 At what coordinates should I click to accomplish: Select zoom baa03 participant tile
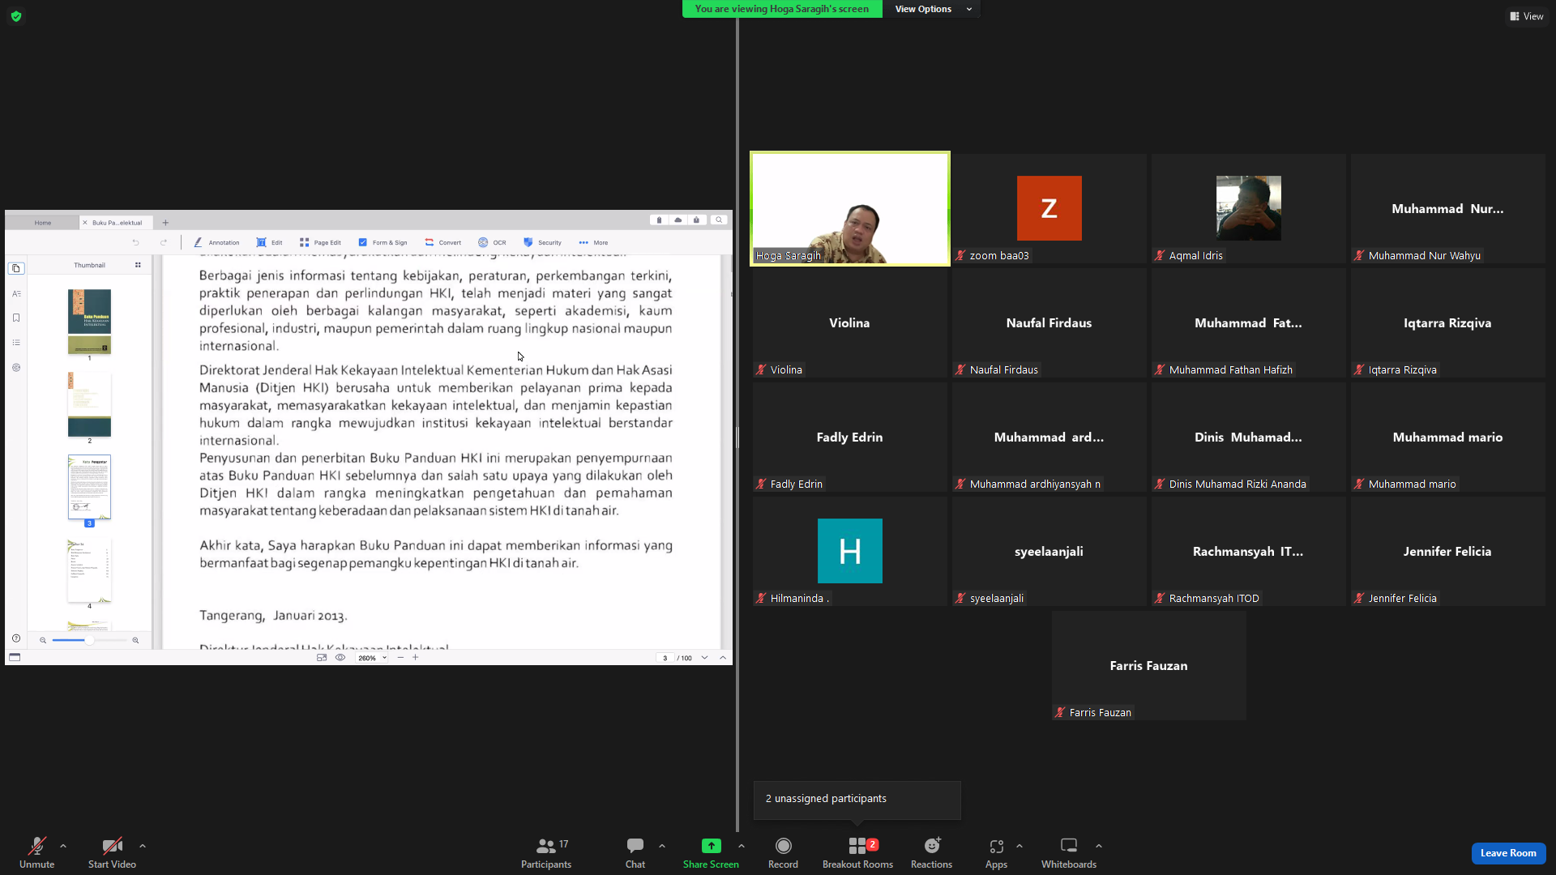[1049, 208]
